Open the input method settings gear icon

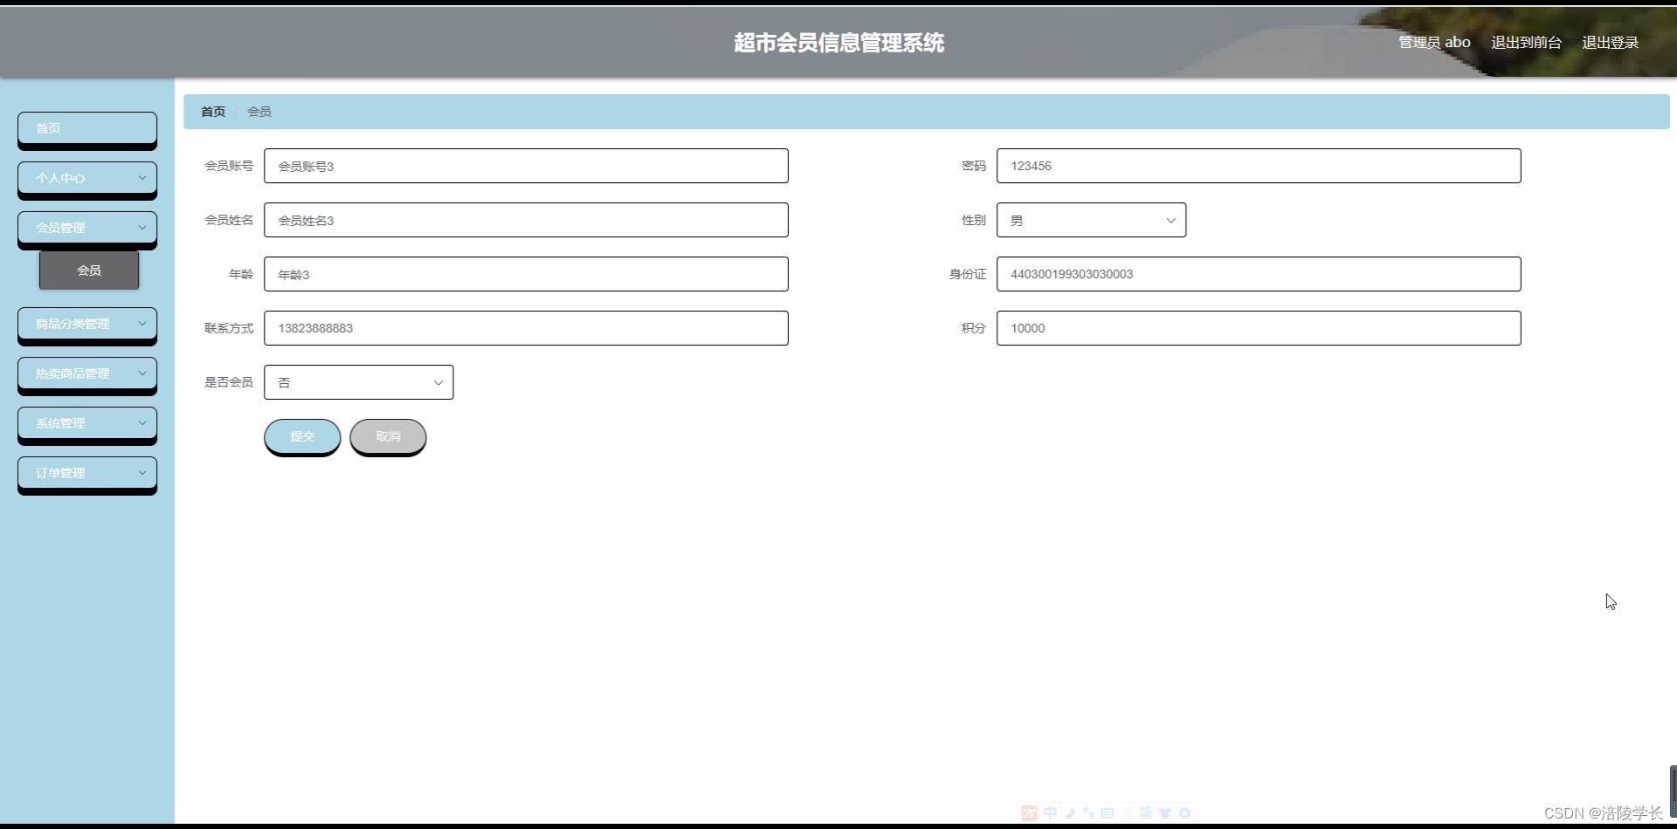click(x=1184, y=813)
